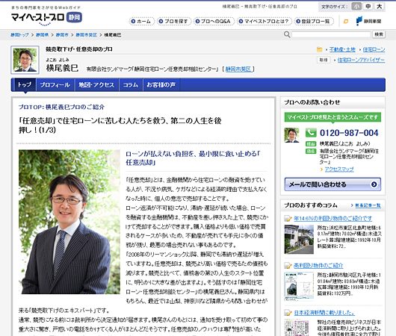
Task: Set text size to 中
Action: (368, 6)
